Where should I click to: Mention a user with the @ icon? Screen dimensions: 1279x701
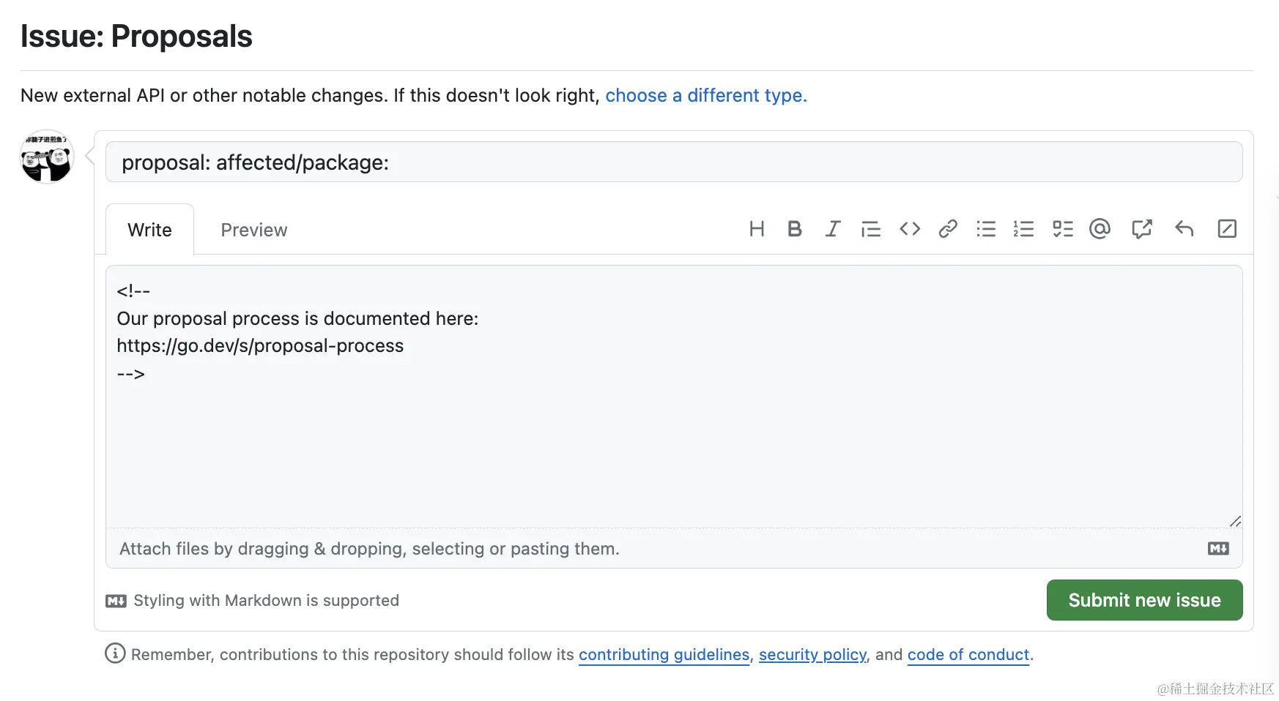click(x=1100, y=229)
